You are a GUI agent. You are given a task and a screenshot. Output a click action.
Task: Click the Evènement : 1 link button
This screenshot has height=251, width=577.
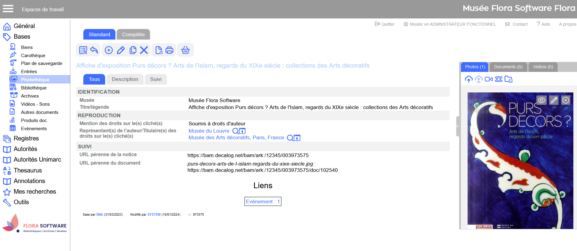(263, 201)
